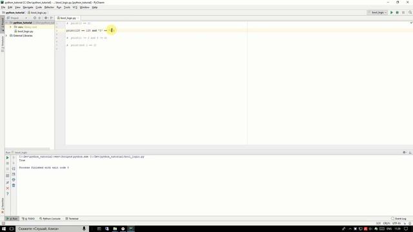Open Search Everywhere magnifier icon
This screenshot has height=232, width=413.
(x=410, y=12)
